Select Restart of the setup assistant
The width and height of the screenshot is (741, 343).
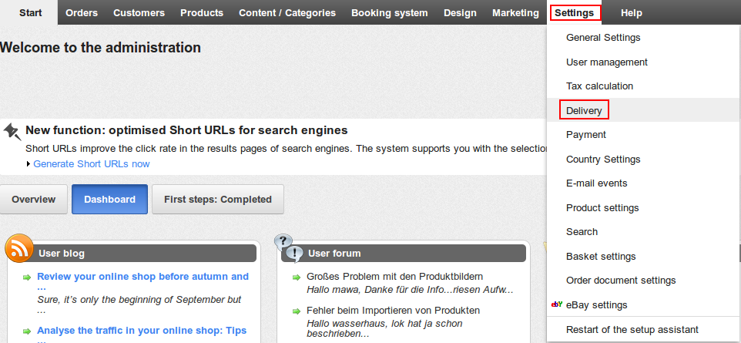click(x=632, y=329)
